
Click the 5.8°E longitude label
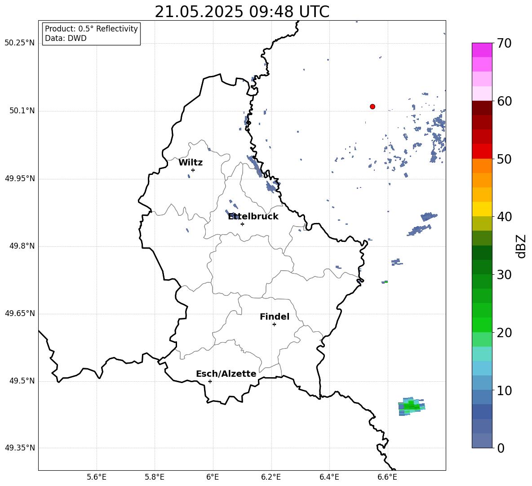pyautogui.click(x=155, y=477)
